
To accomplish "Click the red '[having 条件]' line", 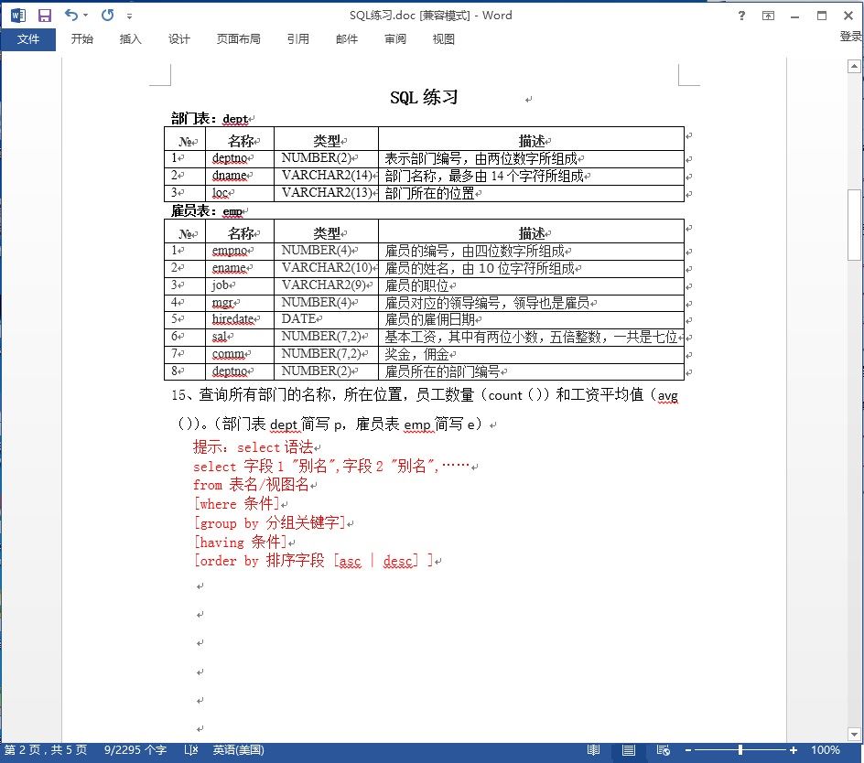I will (240, 543).
